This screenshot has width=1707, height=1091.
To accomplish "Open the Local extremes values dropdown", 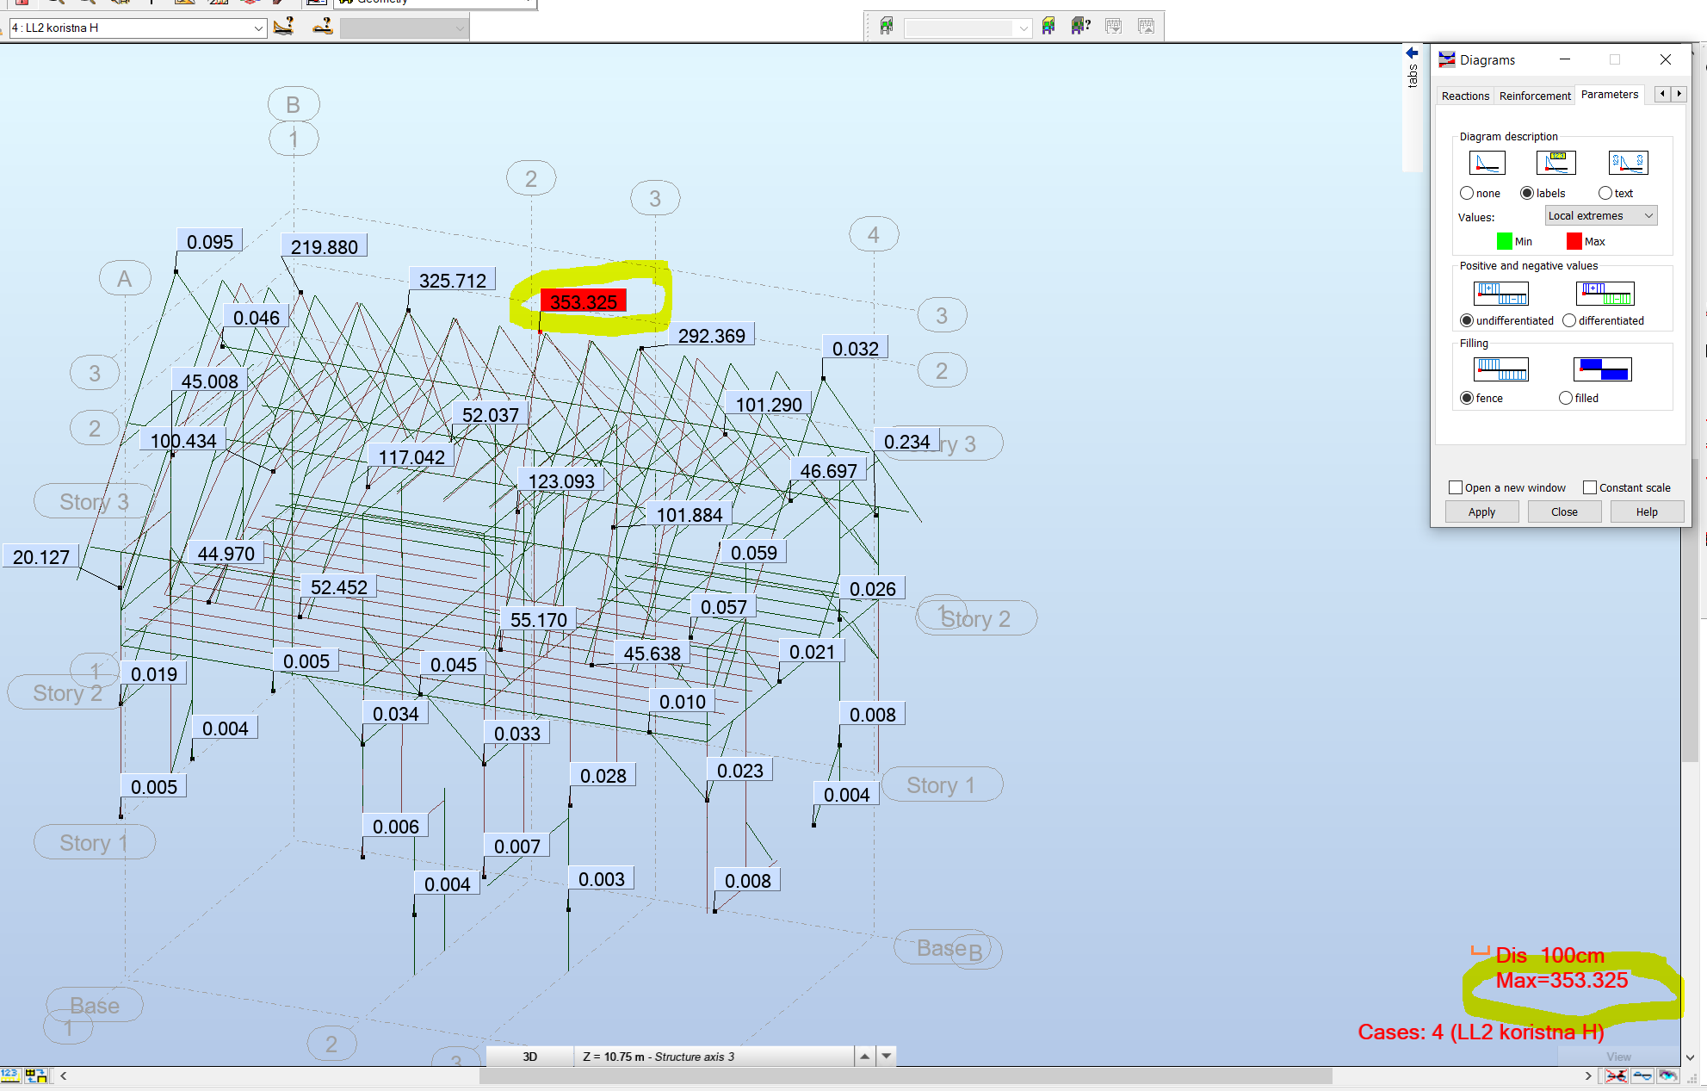I will pos(1600,215).
